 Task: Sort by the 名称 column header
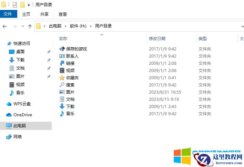point(63,38)
